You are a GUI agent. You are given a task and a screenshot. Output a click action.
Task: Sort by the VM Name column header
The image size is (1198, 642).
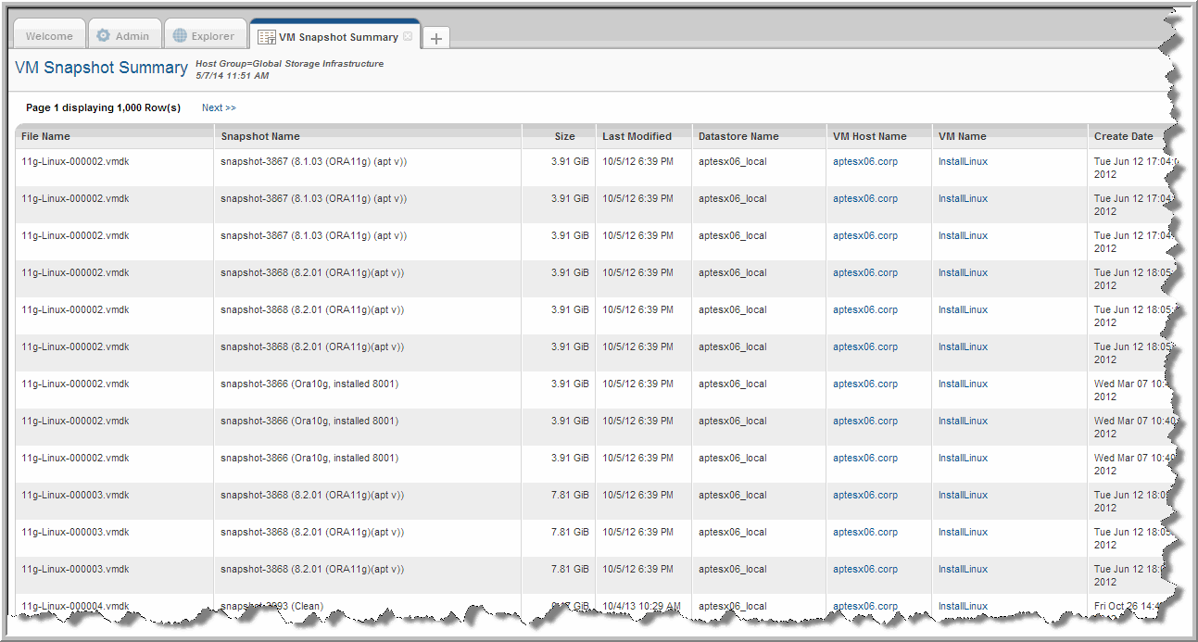[x=962, y=136]
